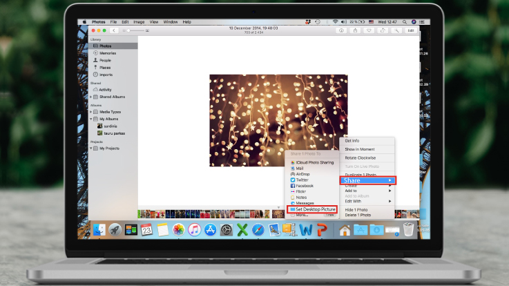Image resolution: width=509 pixels, height=286 pixels.
Task: Adjust the zoom slider in the toolbar
Action: coord(135,30)
